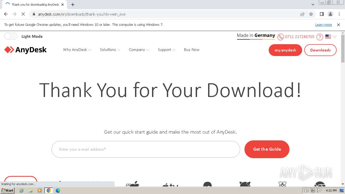This screenshot has height=194, width=345.
Task: Open Windows Media Player from taskbar
Action: (x=40, y=190)
